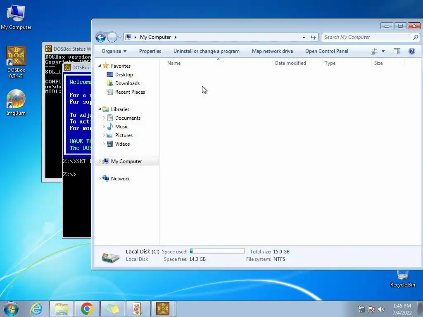Screen dimensions: 423x317
Task: Select Libraries in the navigation pane
Action: (x=120, y=109)
